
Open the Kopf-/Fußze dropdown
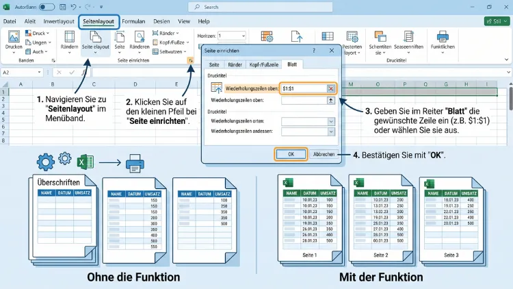click(x=171, y=42)
